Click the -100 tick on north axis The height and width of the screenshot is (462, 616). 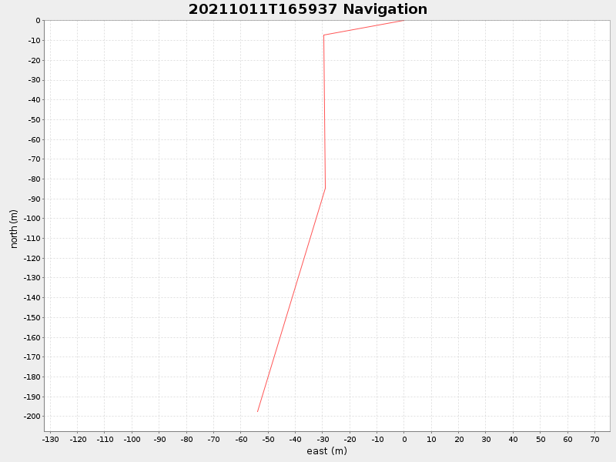(32, 219)
